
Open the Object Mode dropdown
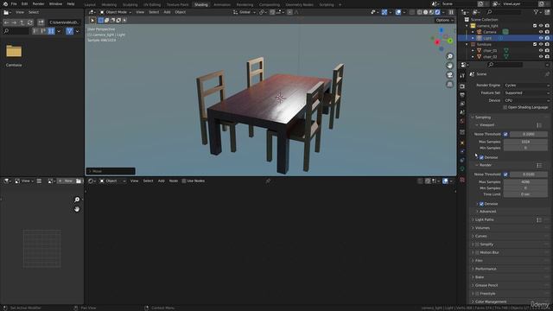tap(115, 12)
